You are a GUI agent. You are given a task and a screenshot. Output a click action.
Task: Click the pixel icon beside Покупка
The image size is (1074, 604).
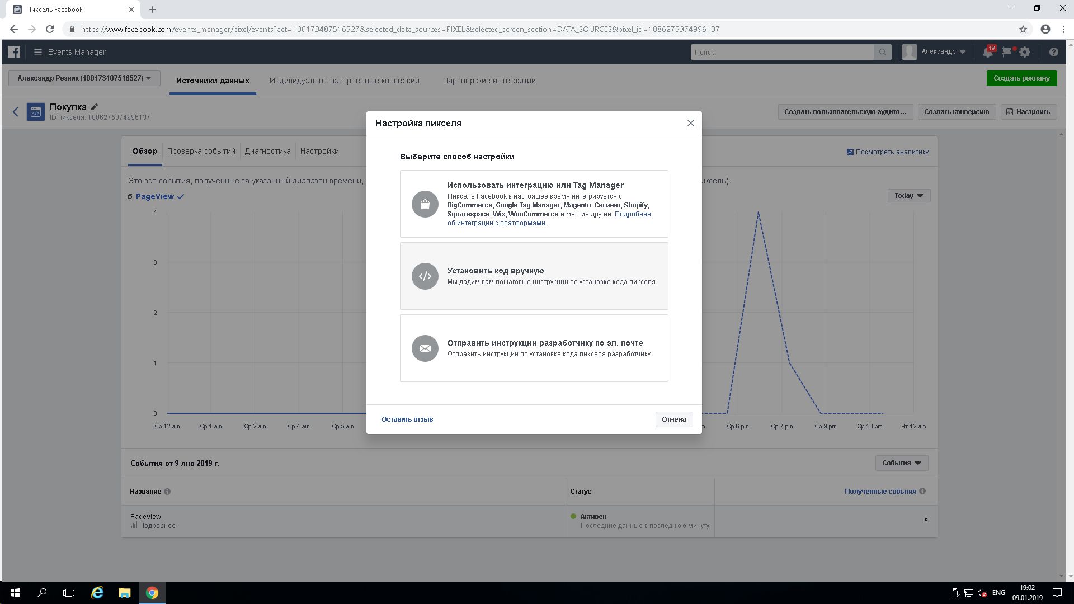point(36,112)
